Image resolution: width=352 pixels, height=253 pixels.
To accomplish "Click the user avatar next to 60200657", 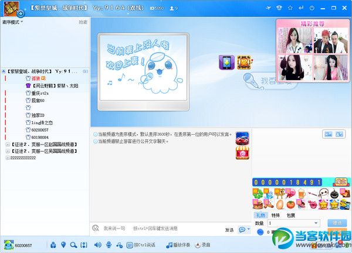I will click(x=9, y=245).
